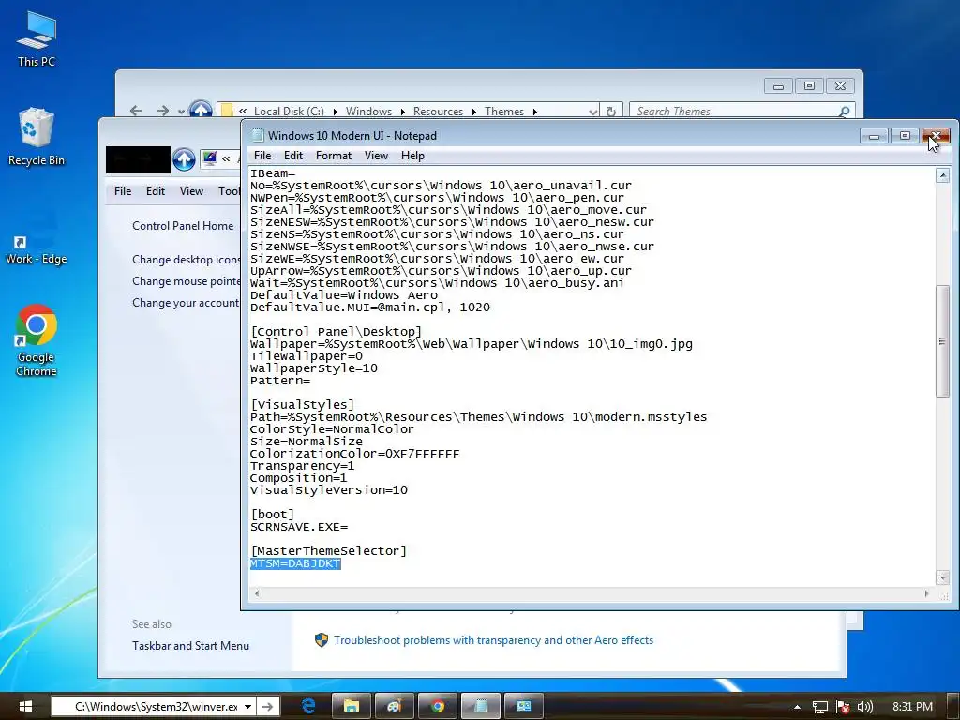
Task: Click the network icon in system tray
Action: 819,707
